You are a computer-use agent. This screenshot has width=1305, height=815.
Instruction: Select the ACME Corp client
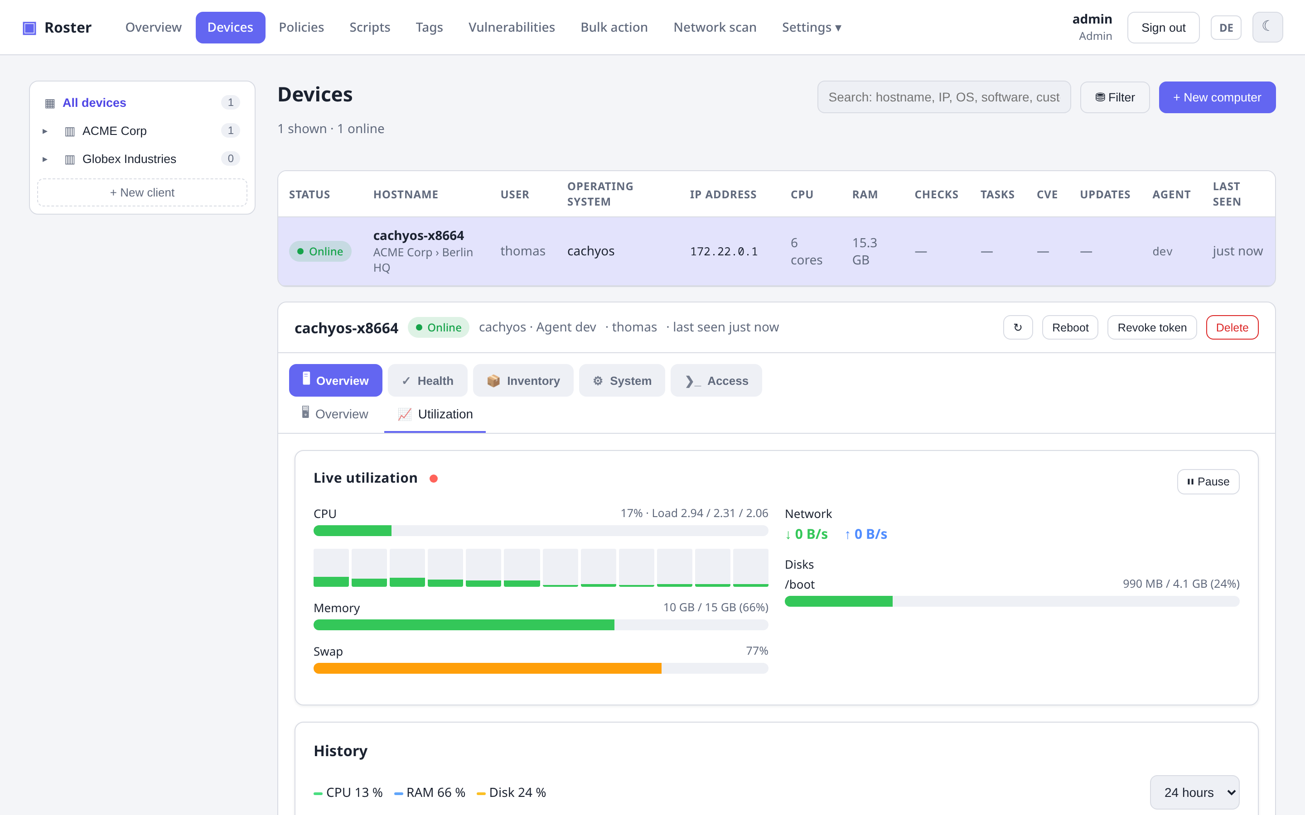pyautogui.click(x=142, y=131)
